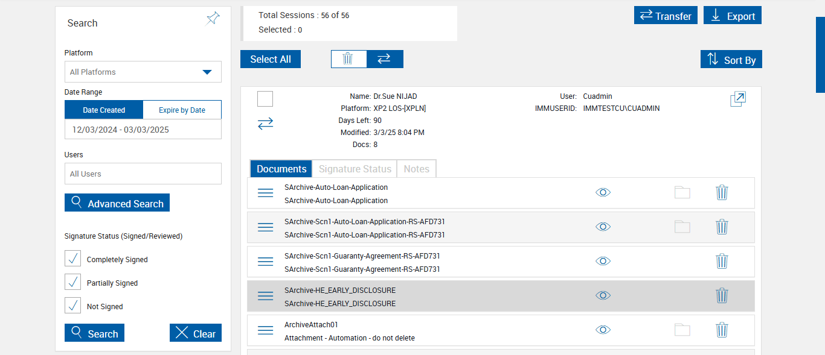Click drag handle for SArchive-Scn1-Guaranty-Agreement-RS-AFD731
This screenshot has width=825, height=355.
(266, 262)
